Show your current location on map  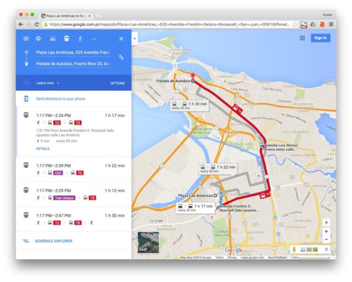[326, 223]
